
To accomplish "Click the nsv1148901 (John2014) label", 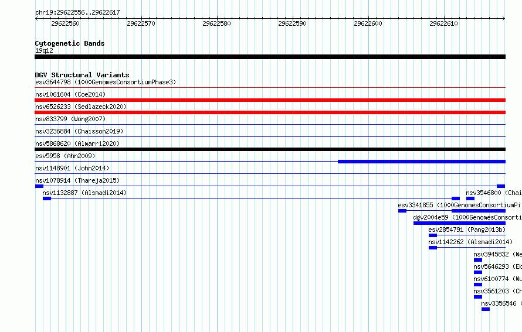I will [72, 168].
